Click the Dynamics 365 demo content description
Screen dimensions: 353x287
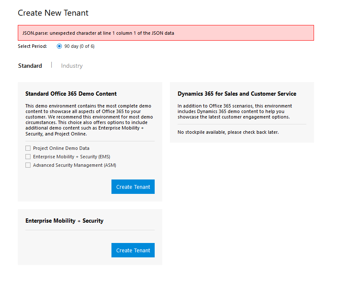235,112
